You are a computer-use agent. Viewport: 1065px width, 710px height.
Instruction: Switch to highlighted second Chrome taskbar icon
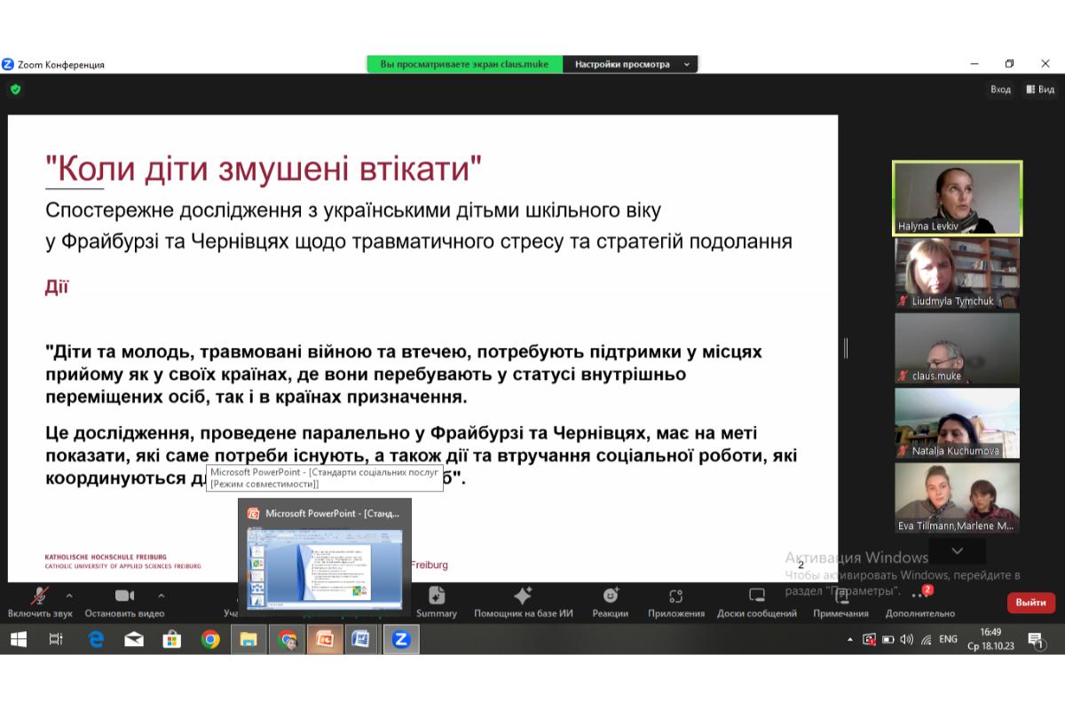[x=287, y=639]
